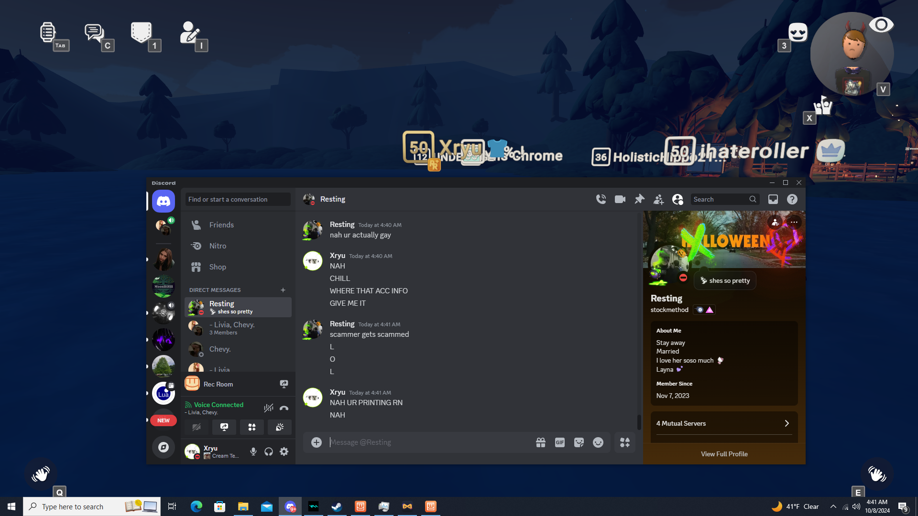Screen dimensions: 918x516
Task: Open pinned messages
Action: pyautogui.click(x=639, y=199)
